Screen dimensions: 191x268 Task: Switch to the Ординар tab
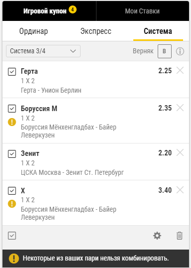tap(34, 31)
